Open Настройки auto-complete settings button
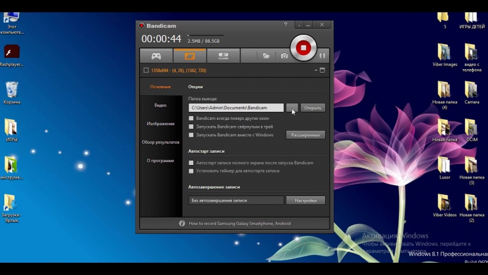Screen dimensions: 488x275 click(x=306, y=200)
